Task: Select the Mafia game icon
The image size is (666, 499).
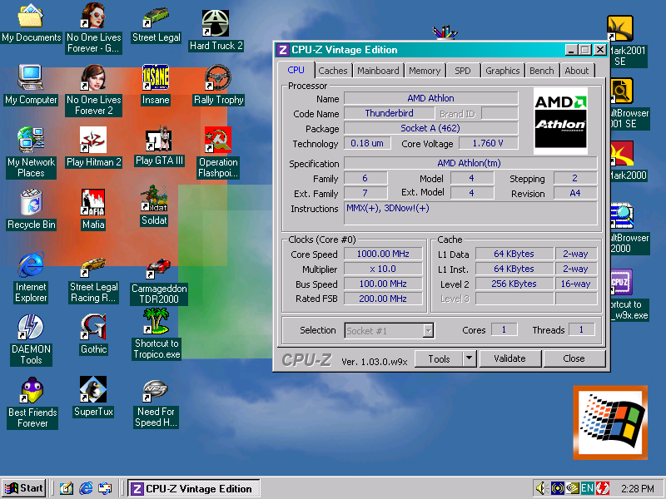Action: [x=93, y=203]
